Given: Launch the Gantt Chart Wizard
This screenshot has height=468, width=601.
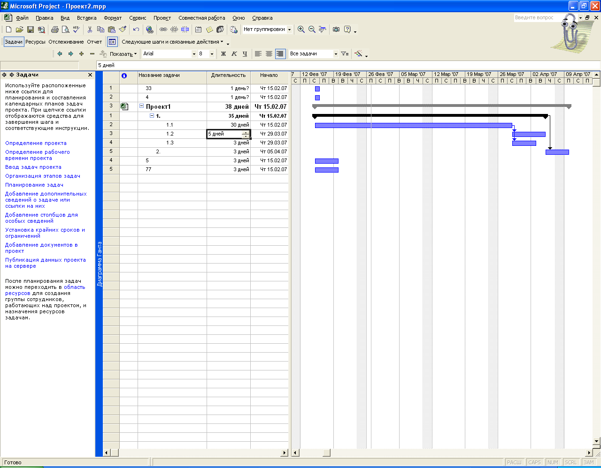Looking at the screenshot, I should (x=359, y=54).
